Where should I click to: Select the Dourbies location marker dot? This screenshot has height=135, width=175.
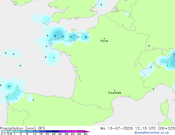[x=115, y=90]
